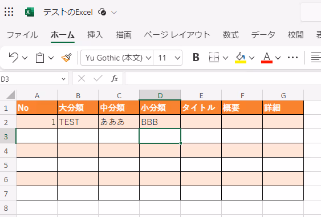Open more font options ellipsis
This screenshot has width=321, height=217.
pos(292,58)
